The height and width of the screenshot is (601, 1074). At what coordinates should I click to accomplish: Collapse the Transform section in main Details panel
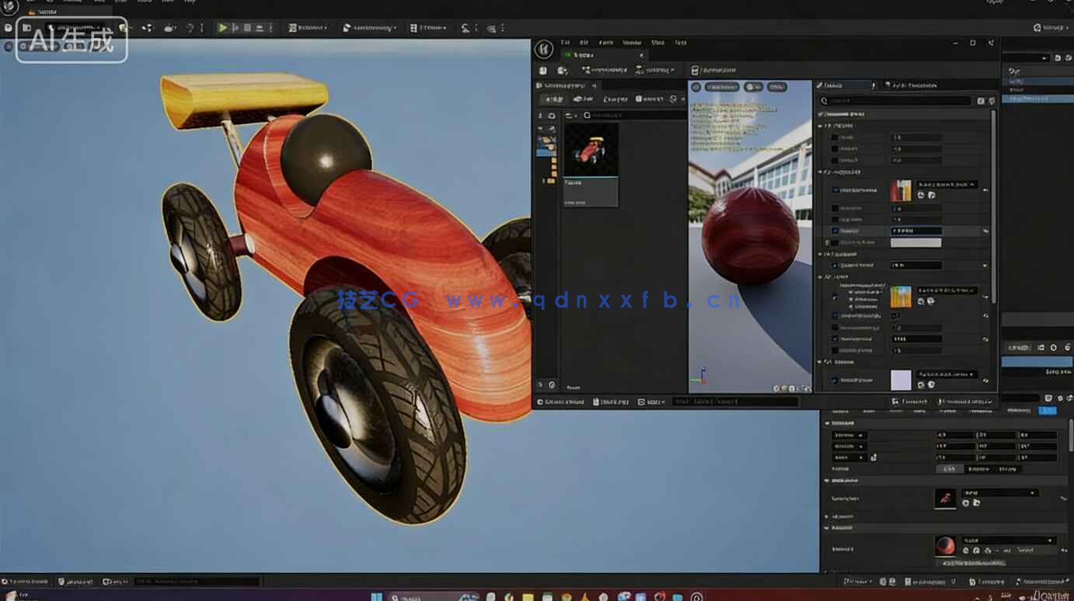pos(827,423)
